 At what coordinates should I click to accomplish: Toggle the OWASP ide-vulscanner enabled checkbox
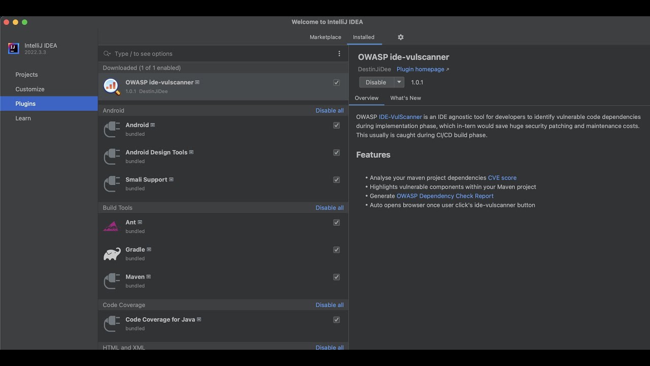(336, 82)
